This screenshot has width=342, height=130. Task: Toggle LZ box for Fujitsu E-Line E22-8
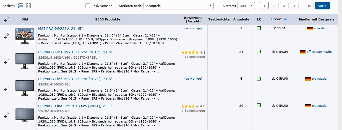(x=259, y=106)
